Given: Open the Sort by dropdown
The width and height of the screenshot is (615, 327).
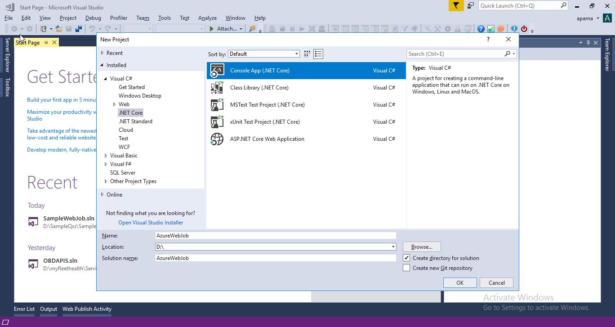Looking at the screenshot, I should 264,54.
